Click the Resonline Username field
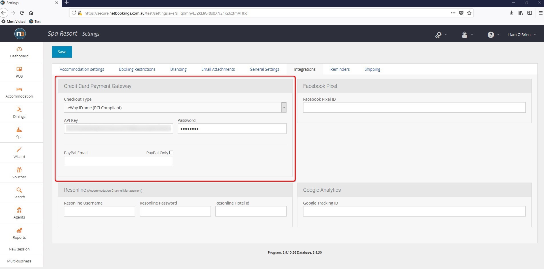Image resolution: width=544 pixels, height=269 pixels. (x=99, y=211)
